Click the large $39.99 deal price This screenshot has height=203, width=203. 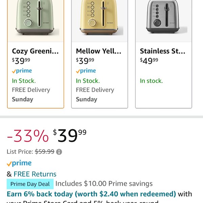70,135
